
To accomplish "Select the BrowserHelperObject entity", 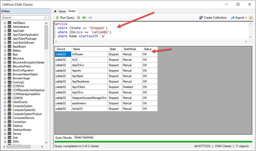I will 25,74.
